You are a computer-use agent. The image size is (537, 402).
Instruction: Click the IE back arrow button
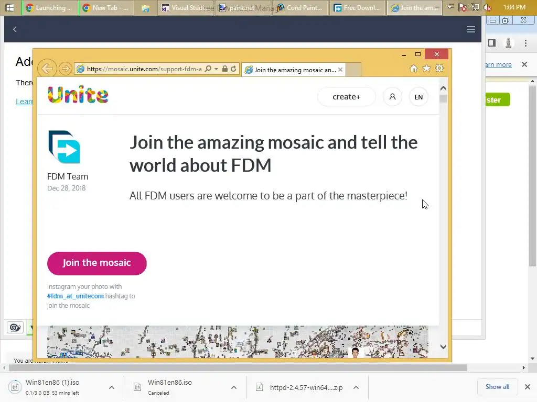47,69
